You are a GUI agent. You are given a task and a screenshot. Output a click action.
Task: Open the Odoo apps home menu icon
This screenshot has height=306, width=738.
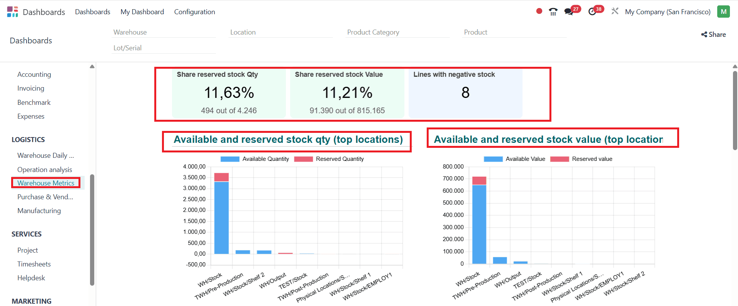pyautogui.click(x=12, y=12)
